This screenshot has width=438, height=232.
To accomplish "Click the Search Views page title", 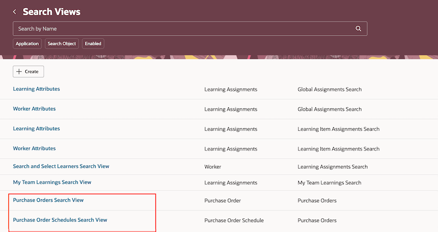I will click(51, 11).
